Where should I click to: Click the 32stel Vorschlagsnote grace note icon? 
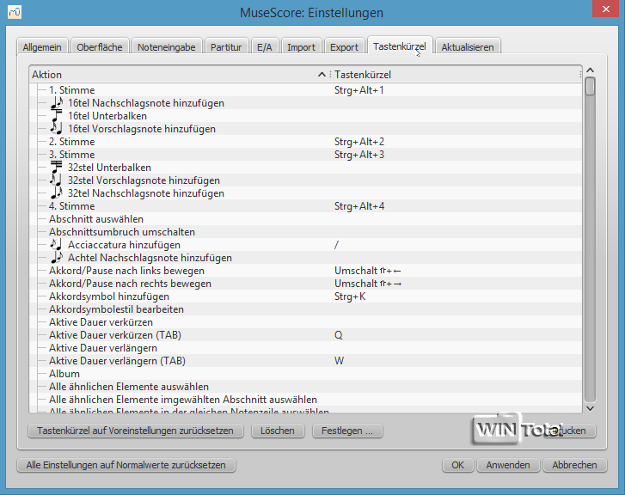click(57, 180)
